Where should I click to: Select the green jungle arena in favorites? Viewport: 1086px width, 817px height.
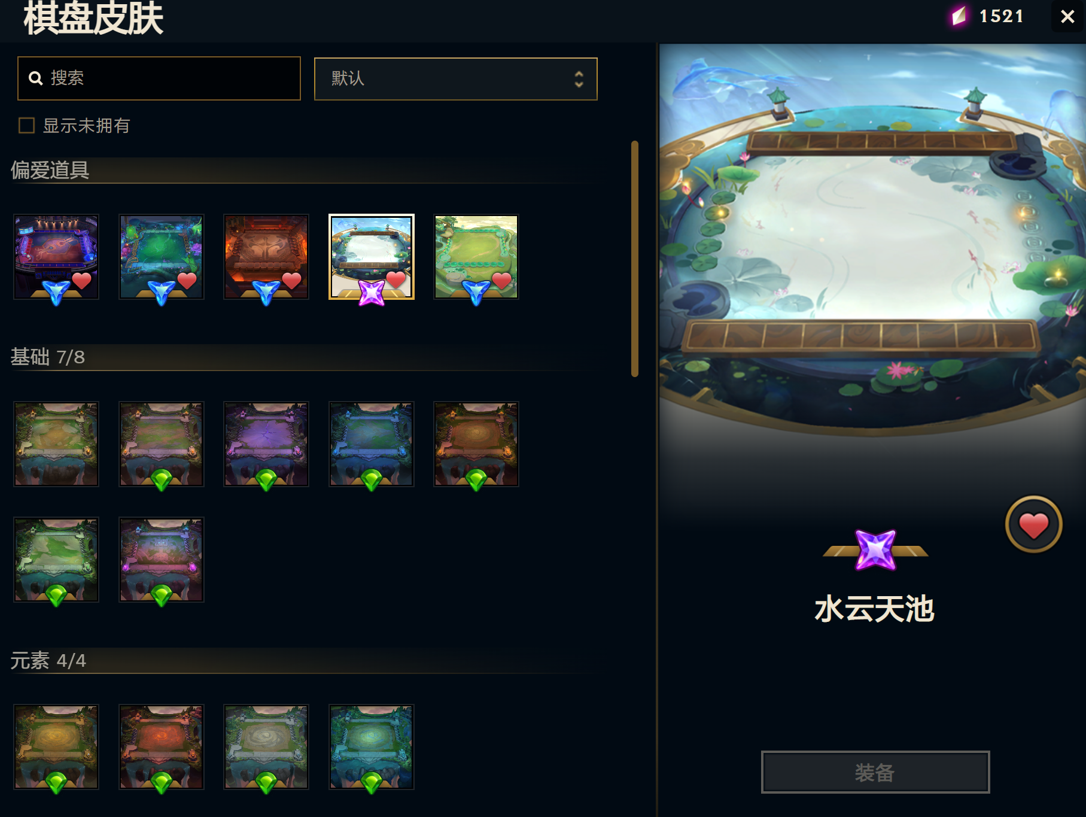[x=162, y=257]
